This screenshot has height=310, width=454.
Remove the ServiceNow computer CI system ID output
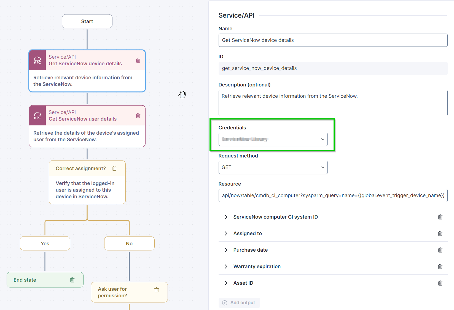tap(440, 217)
